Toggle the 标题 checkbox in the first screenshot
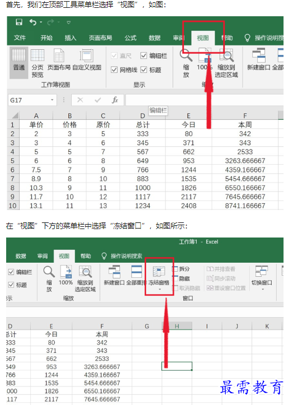 click(144, 69)
